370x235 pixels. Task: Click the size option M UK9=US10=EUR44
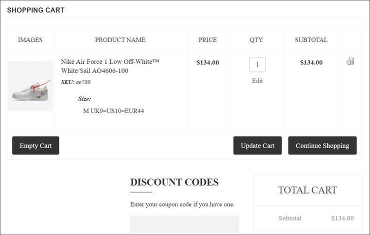click(x=113, y=111)
